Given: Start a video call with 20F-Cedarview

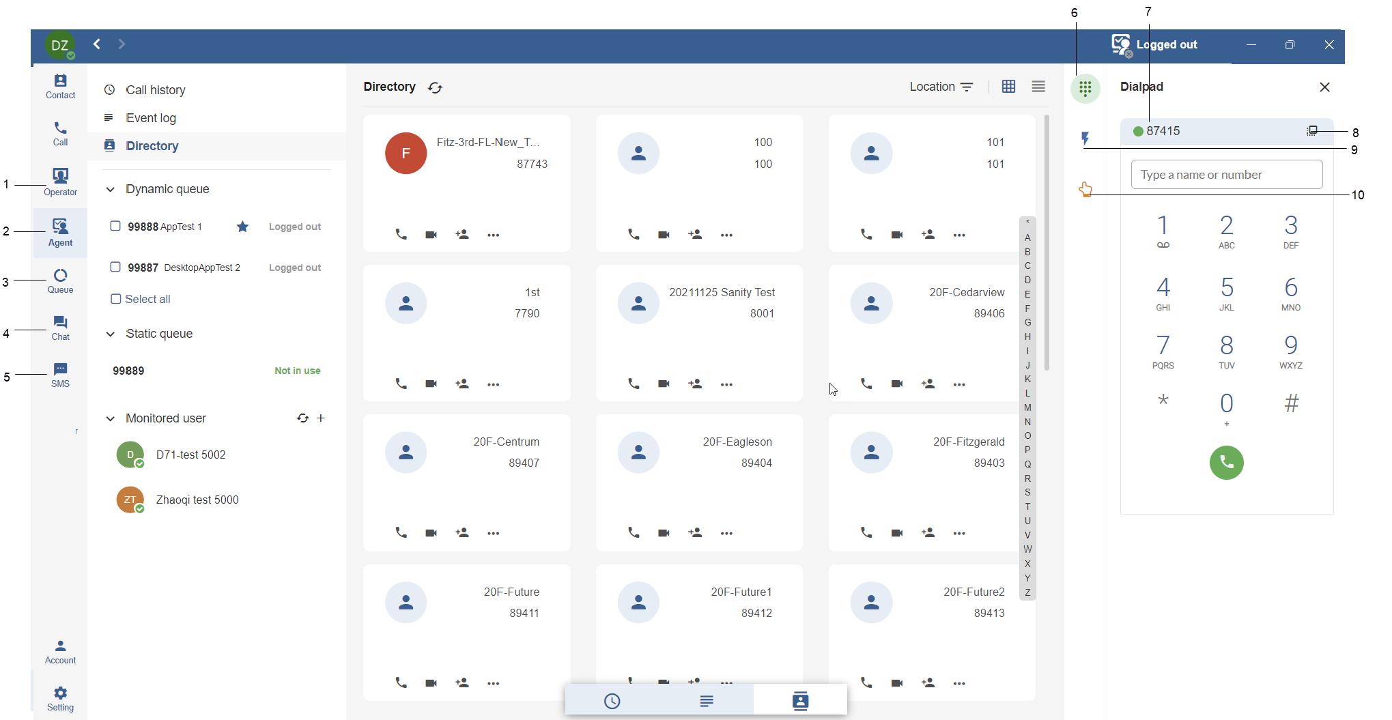Looking at the screenshot, I should point(896,384).
